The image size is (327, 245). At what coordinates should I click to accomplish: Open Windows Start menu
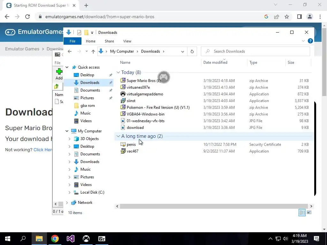8,239
